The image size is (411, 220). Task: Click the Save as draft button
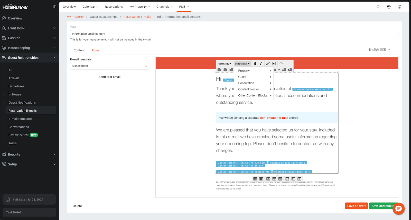point(356,206)
